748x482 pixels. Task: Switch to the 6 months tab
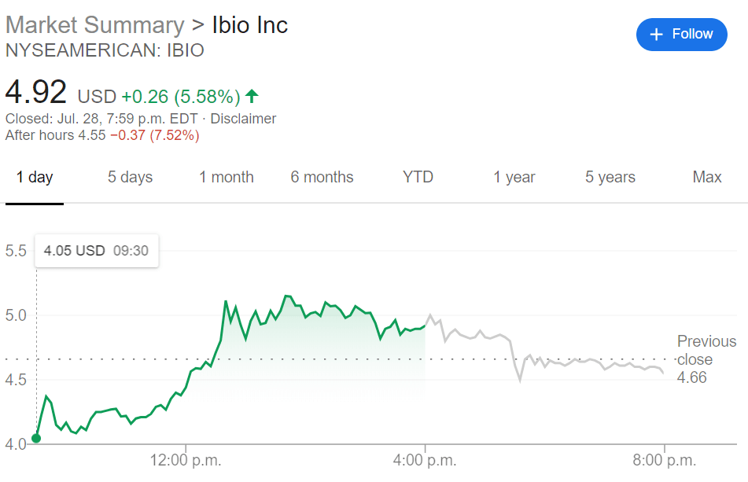click(322, 177)
